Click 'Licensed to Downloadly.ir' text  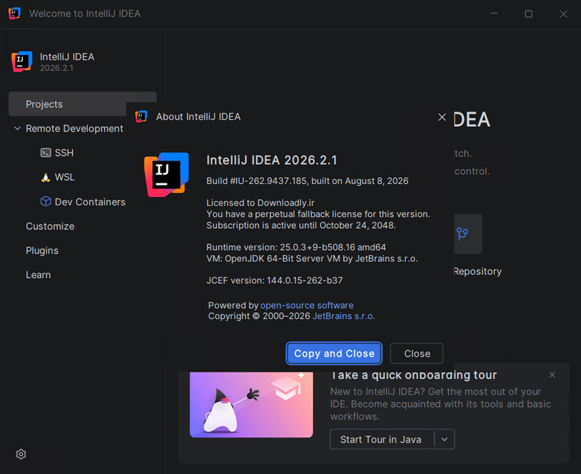[x=260, y=203]
